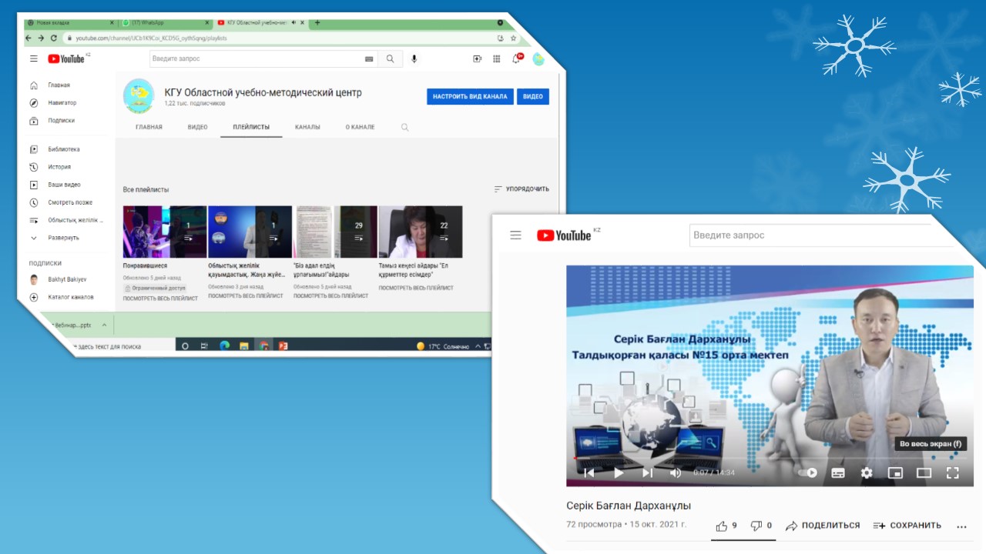Open the Тамыз кеңесі айдары playlist thumbnail

[421, 232]
